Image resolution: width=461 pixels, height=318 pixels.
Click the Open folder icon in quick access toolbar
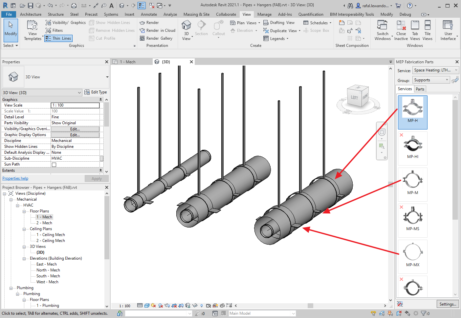coord(22,6)
